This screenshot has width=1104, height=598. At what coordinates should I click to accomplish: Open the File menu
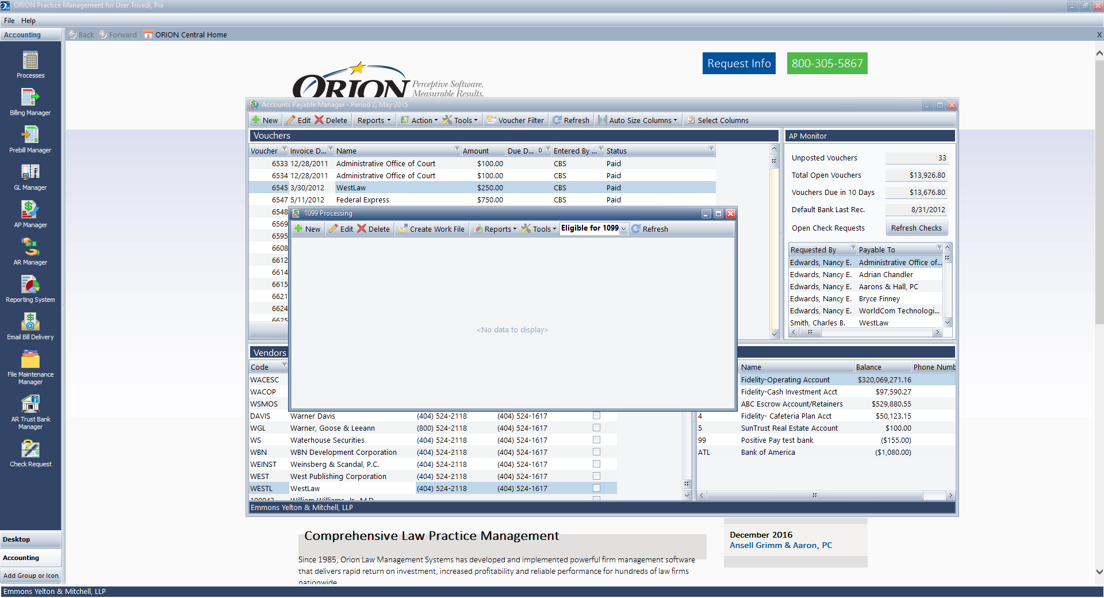coord(9,20)
